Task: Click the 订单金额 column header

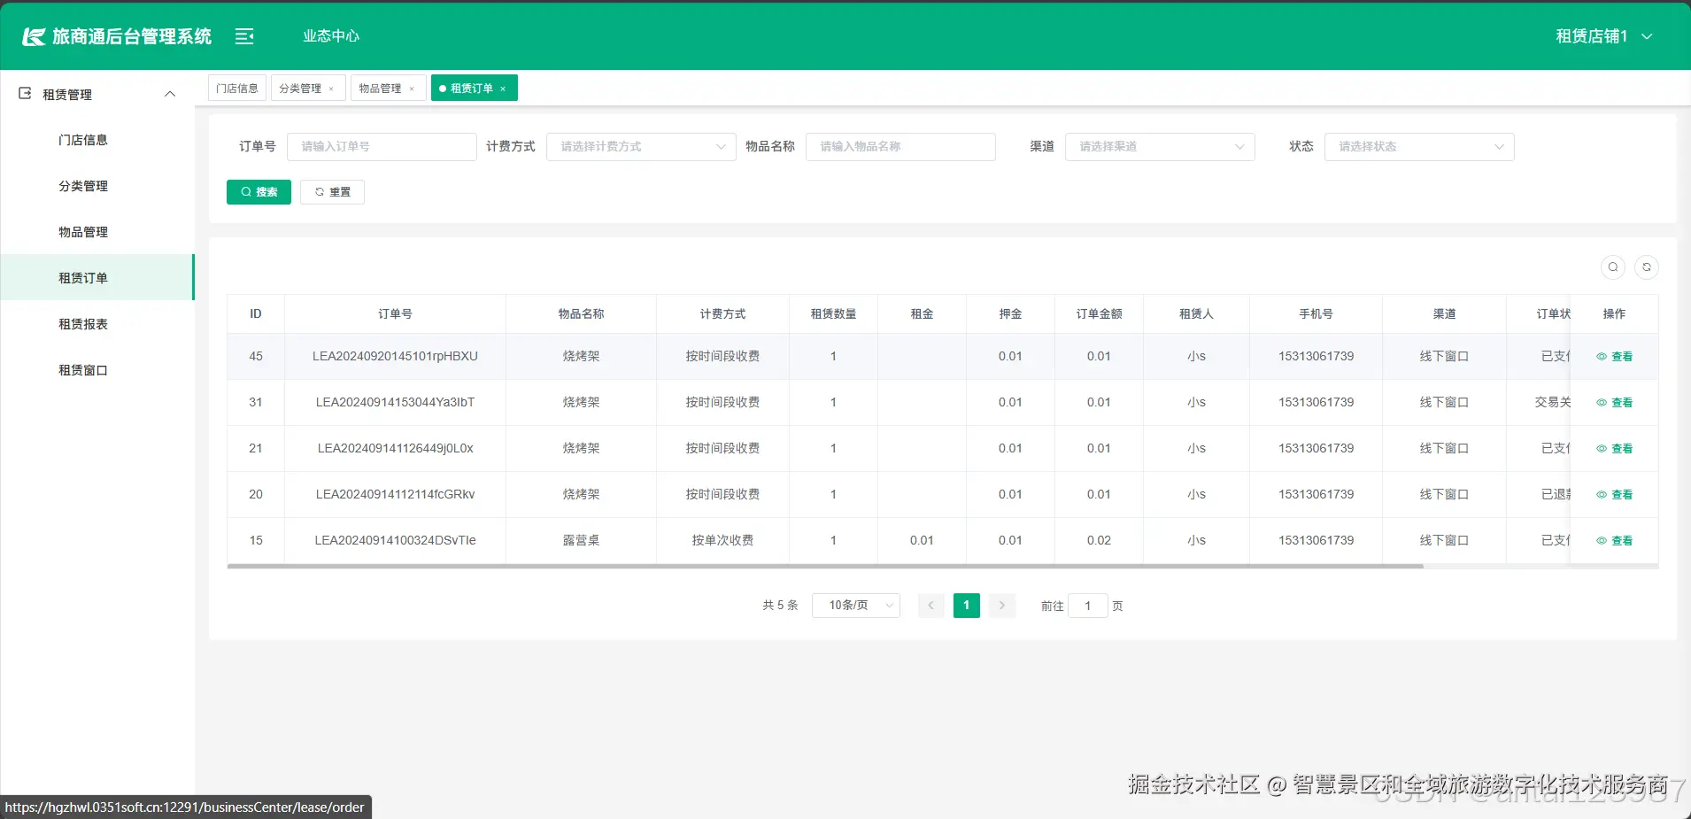Action: tap(1099, 314)
